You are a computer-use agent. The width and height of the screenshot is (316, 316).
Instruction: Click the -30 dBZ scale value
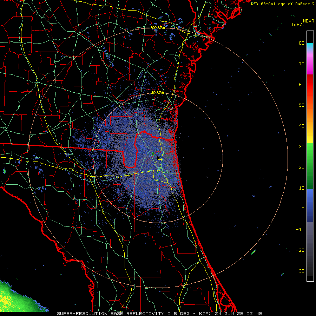pyautogui.click(x=300, y=271)
